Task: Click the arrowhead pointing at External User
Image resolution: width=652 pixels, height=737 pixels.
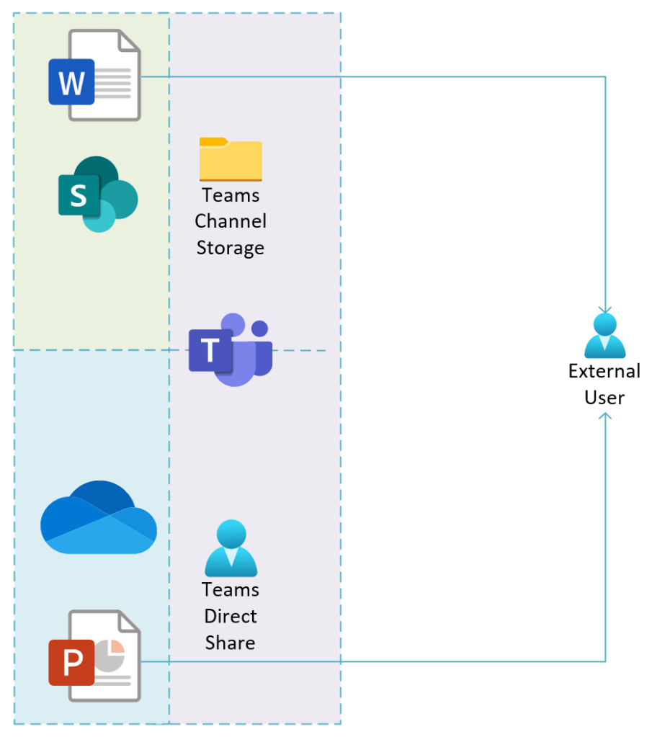Action: pyautogui.click(x=604, y=308)
